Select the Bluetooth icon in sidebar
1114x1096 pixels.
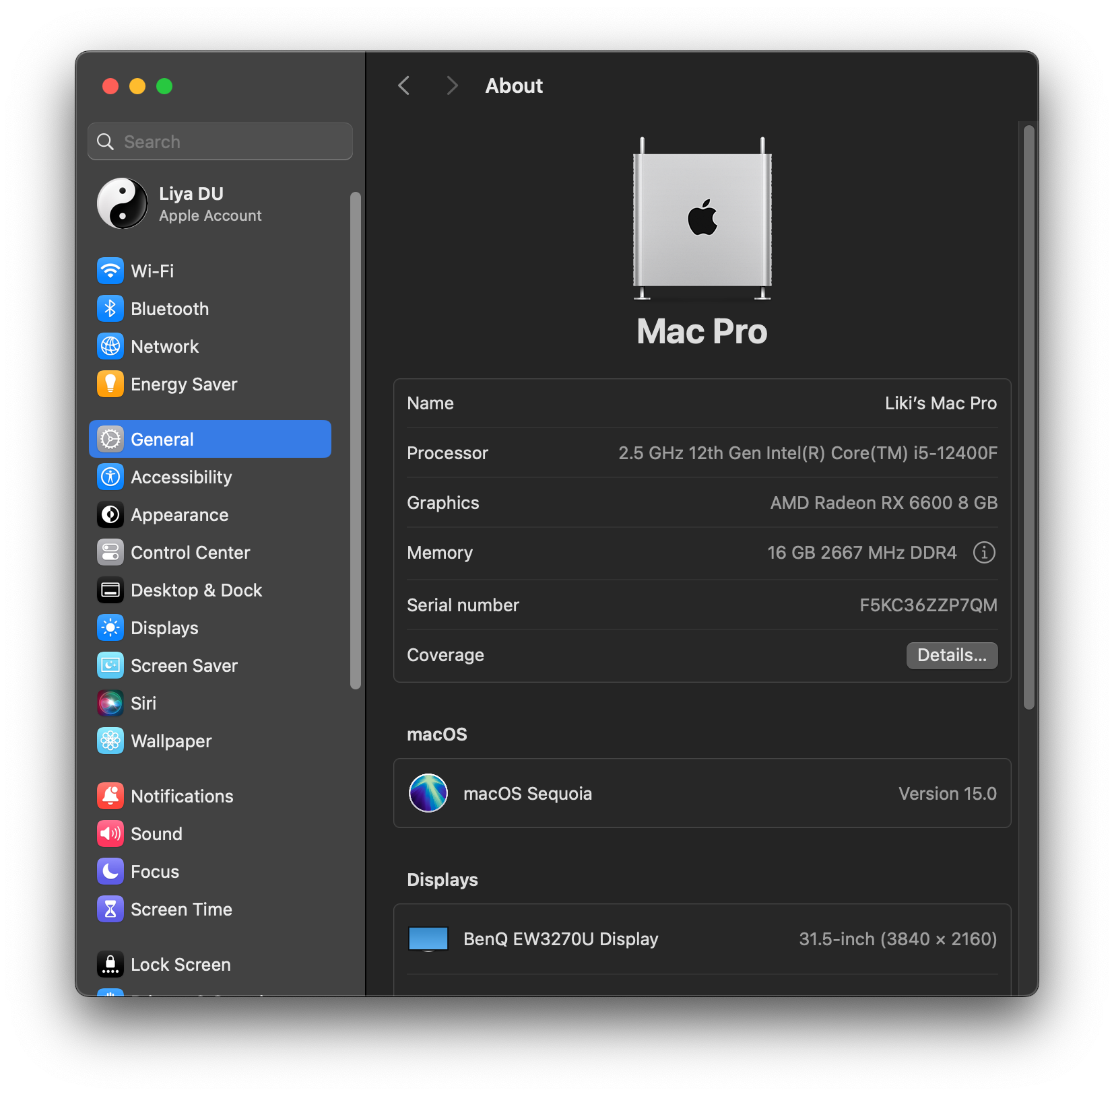[110, 308]
